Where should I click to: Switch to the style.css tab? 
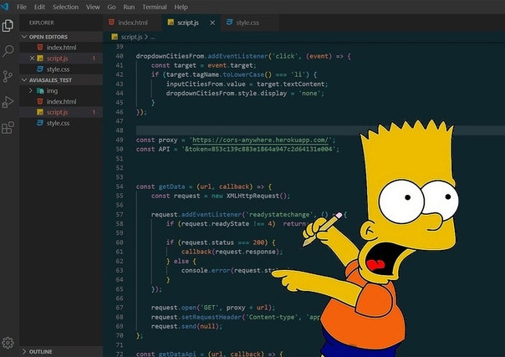[250, 23]
